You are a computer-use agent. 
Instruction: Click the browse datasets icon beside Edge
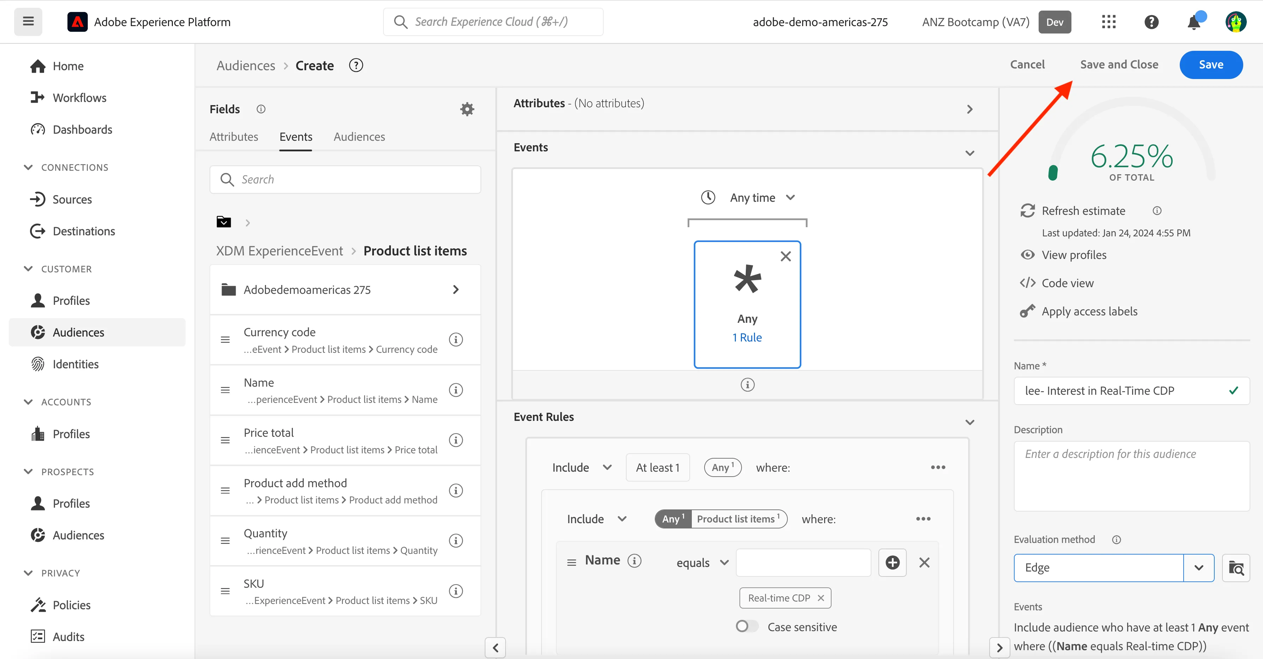(x=1235, y=568)
